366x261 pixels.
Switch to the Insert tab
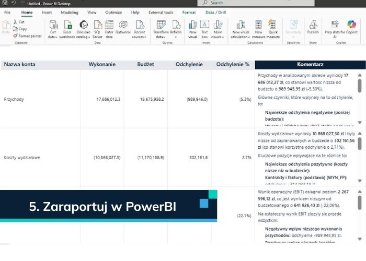[47, 13]
